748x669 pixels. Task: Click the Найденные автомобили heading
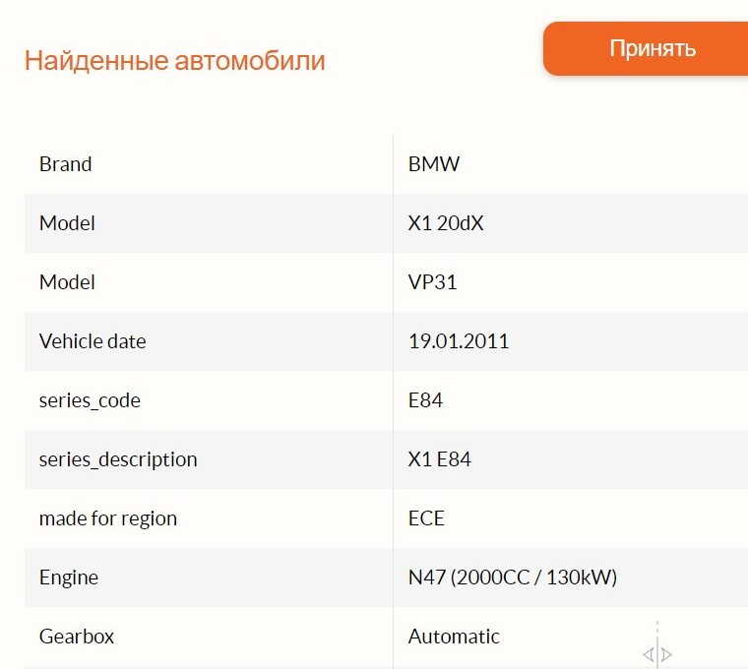(174, 60)
